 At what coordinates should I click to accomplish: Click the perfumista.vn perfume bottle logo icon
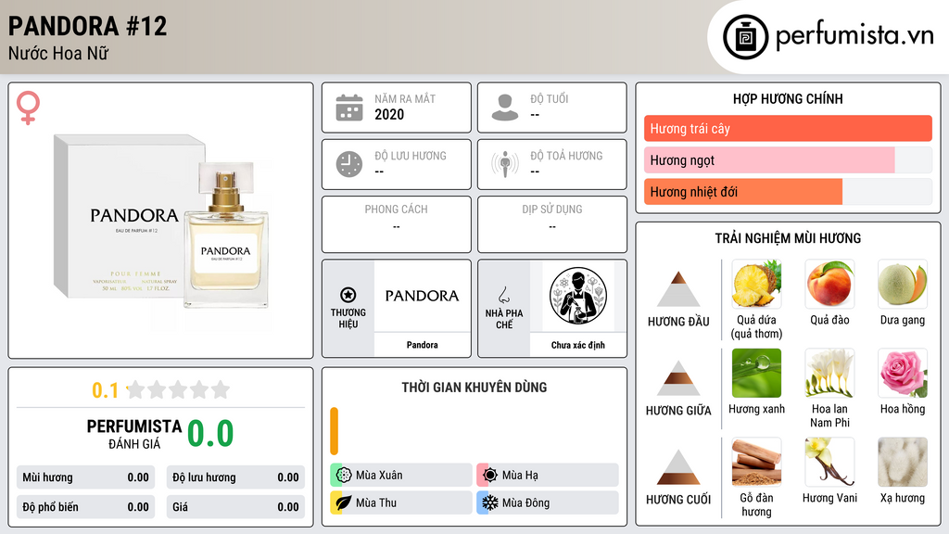point(745,37)
